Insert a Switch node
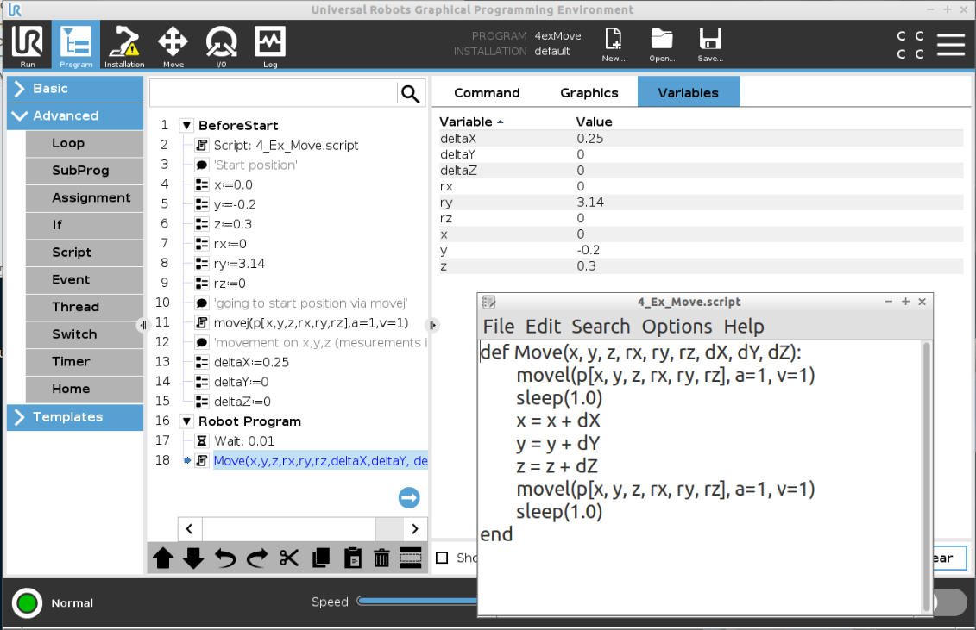Image resolution: width=976 pixels, height=630 pixels. point(85,334)
